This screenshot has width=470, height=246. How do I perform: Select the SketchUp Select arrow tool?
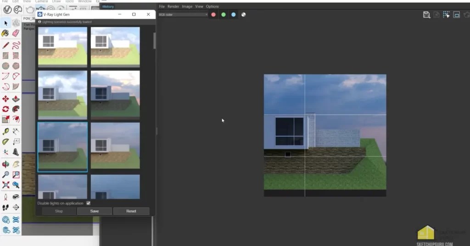coord(6,23)
